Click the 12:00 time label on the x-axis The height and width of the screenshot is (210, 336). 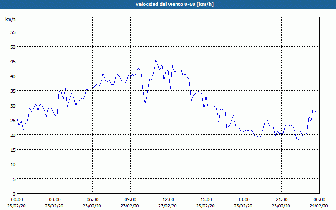point(168,200)
